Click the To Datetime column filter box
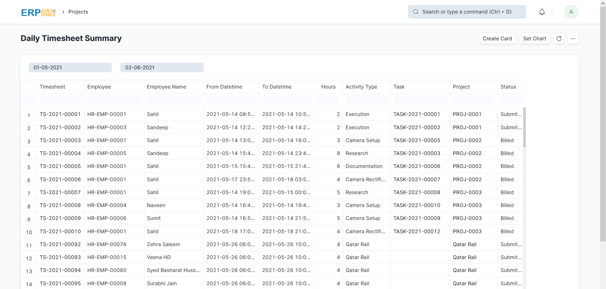Viewport: 606px width, 289px height. [287, 101]
